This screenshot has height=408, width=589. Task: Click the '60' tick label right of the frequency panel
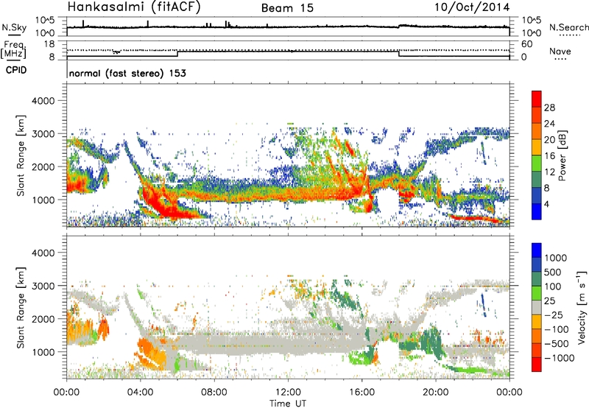pos(526,44)
